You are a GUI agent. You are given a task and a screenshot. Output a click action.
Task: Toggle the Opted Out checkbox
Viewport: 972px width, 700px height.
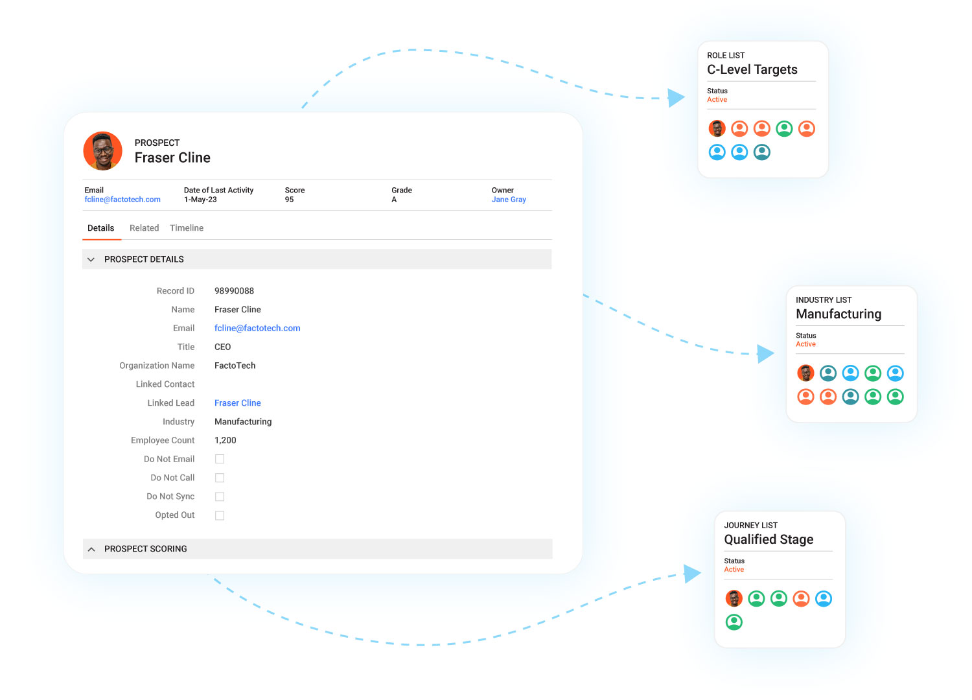[x=220, y=515]
